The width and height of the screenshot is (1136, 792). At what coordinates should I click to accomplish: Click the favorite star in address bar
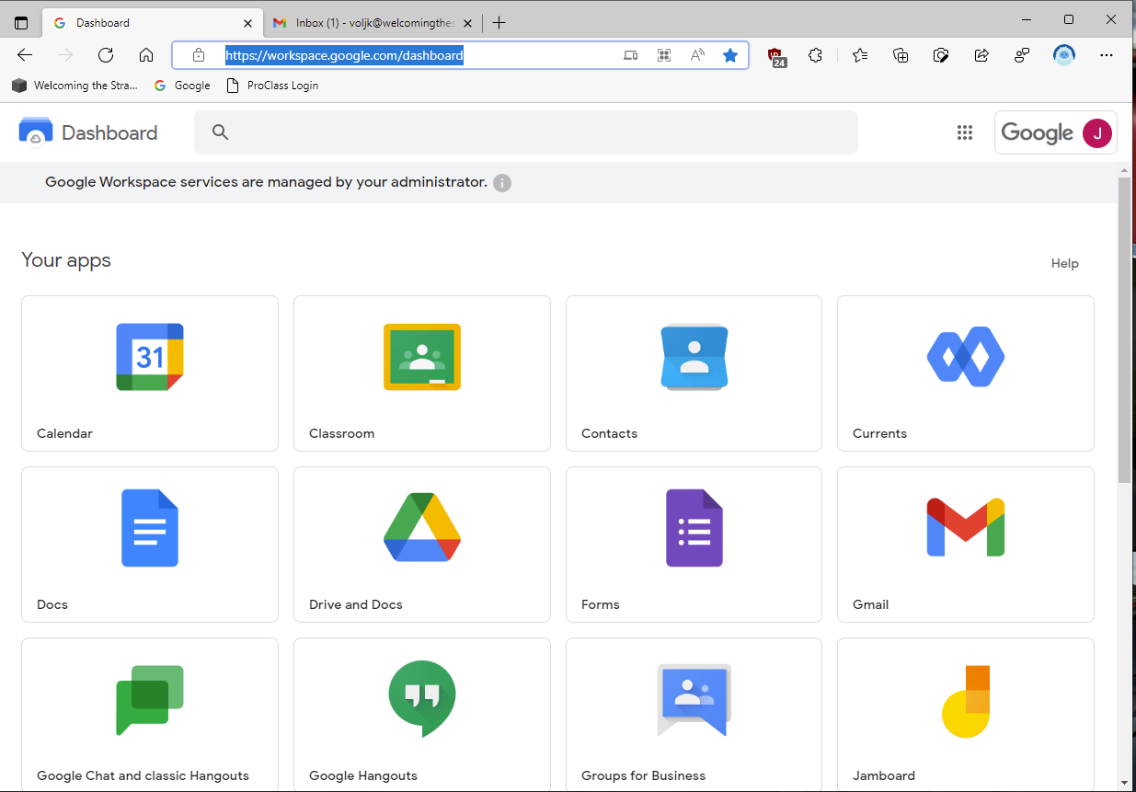(x=730, y=55)
